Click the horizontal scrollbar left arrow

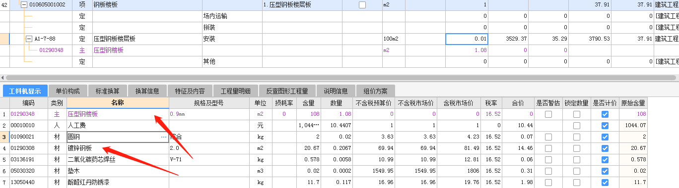(x=2, y=78)
